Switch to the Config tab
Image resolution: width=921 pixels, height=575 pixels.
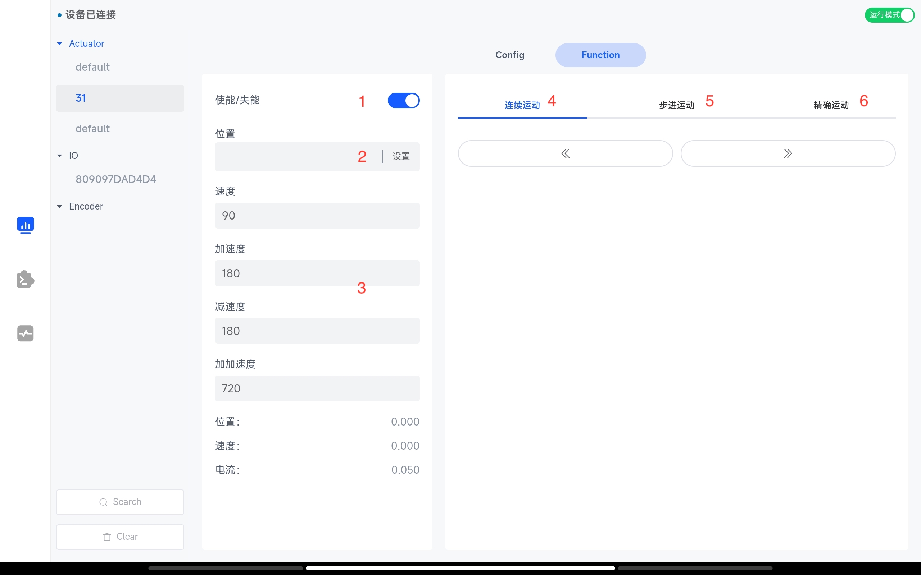coord(509,55)
